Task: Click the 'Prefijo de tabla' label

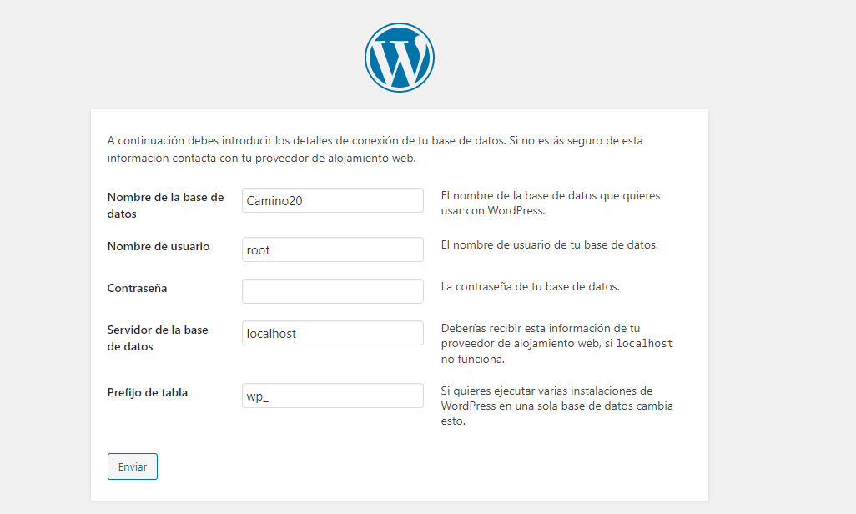Action: coord(148,392)
